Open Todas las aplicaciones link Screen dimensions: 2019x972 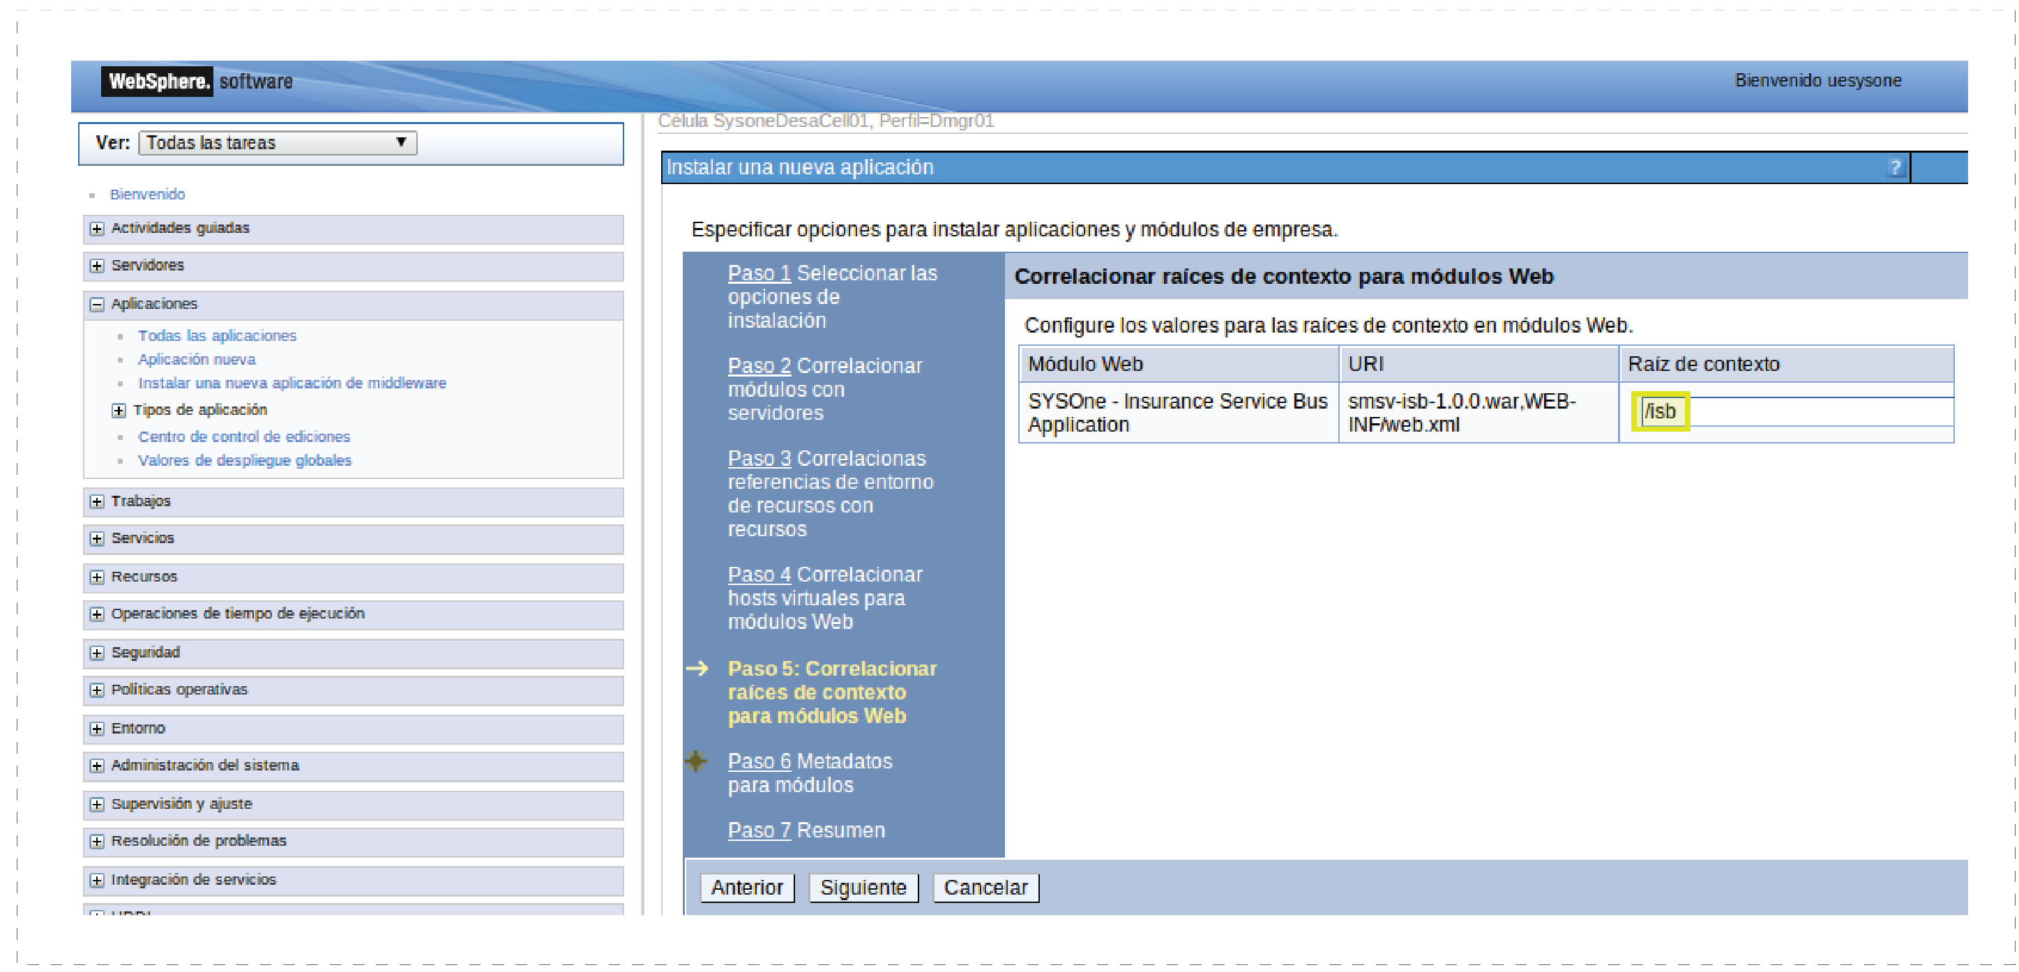point(217,335)
